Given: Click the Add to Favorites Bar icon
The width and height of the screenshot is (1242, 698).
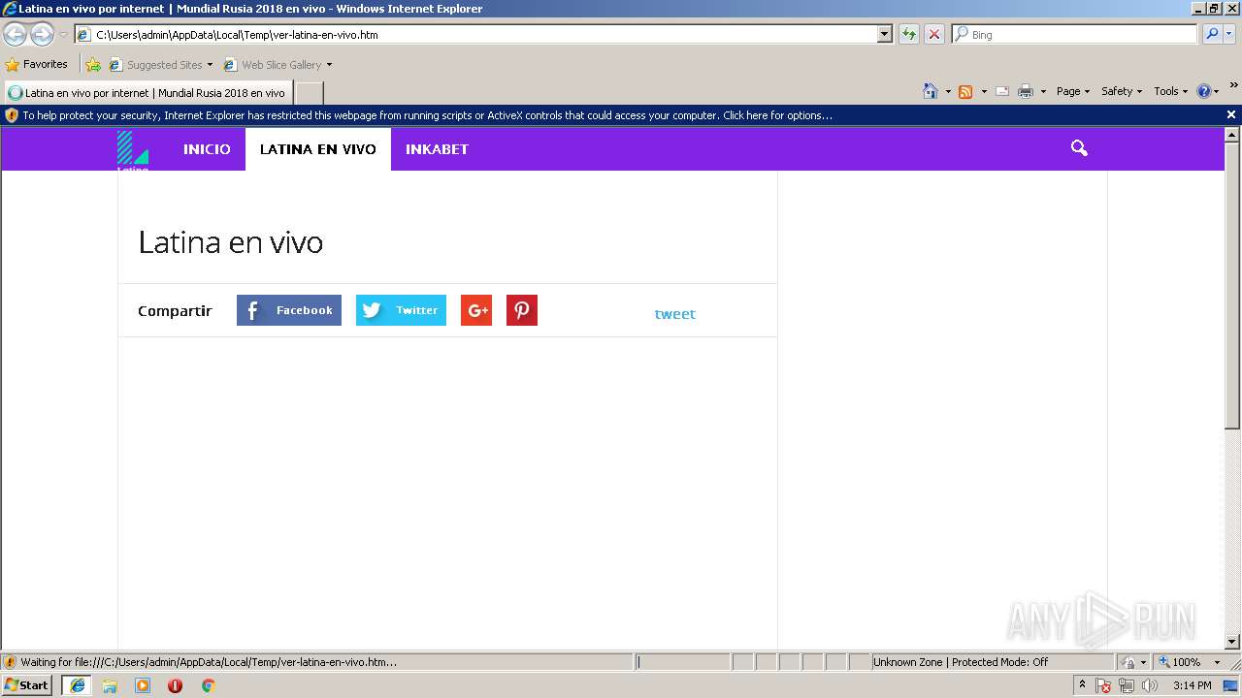Looking at the screenshot, I should (x=93, y=65).
